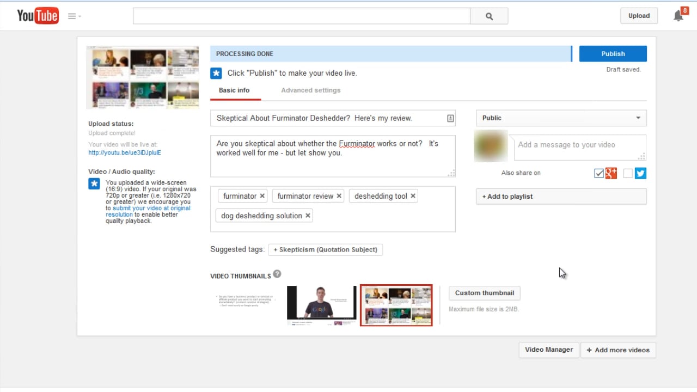Click the translate icon in title field

pos(450,118)
